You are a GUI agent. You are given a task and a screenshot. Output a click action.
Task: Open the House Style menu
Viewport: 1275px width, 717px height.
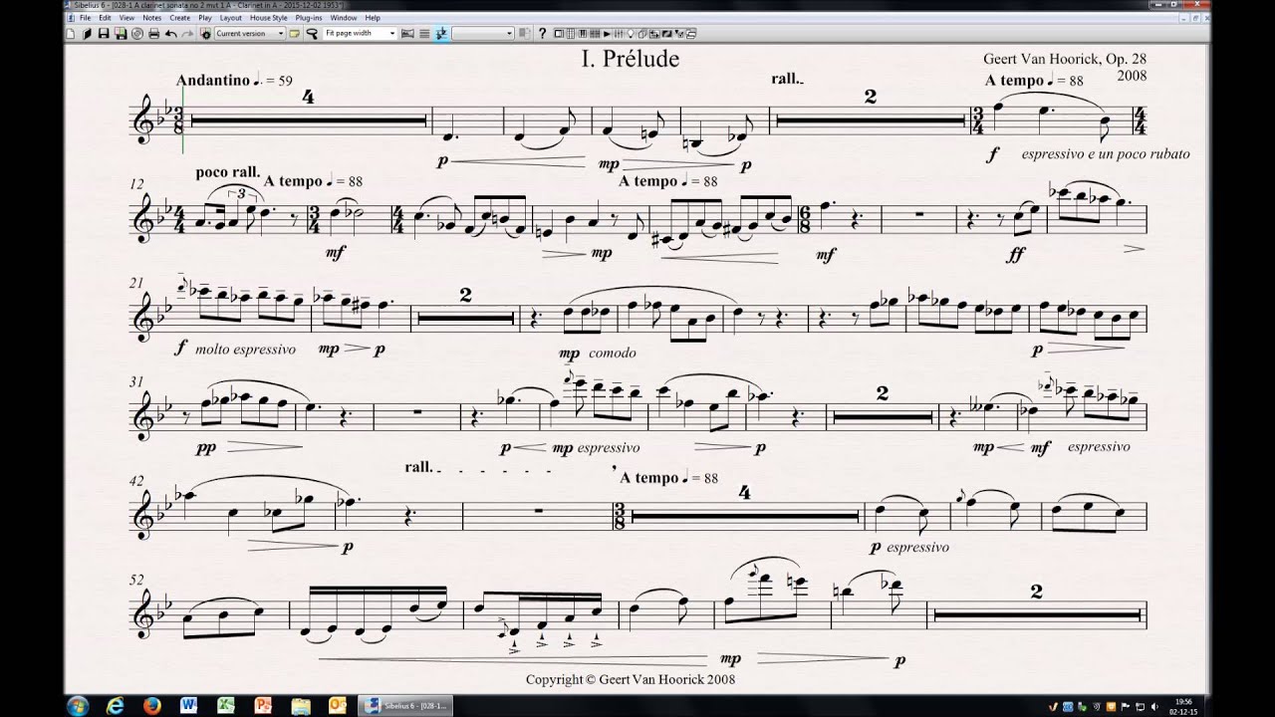point(269,18)
